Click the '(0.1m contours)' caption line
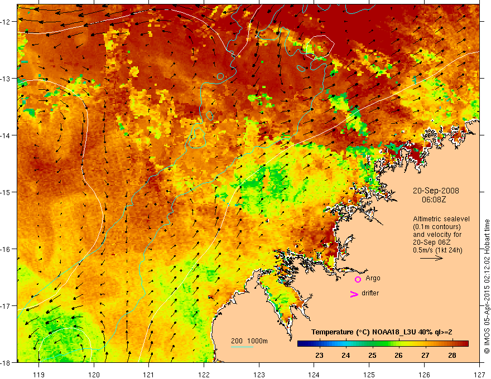The height and width of the screenshot is (379, 491). (x=437, y=227)
